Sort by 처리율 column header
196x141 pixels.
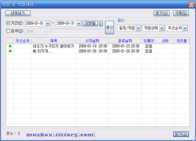(x=182, y=41)
